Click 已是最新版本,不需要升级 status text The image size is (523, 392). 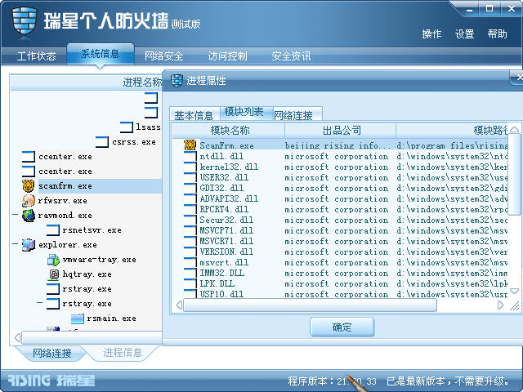[448, 381]
